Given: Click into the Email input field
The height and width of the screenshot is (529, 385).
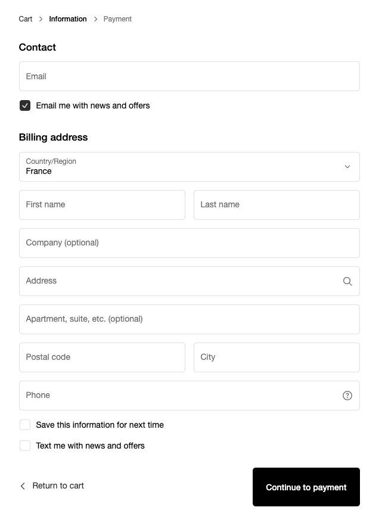Looking at the screenshot, I should [190, 76].
